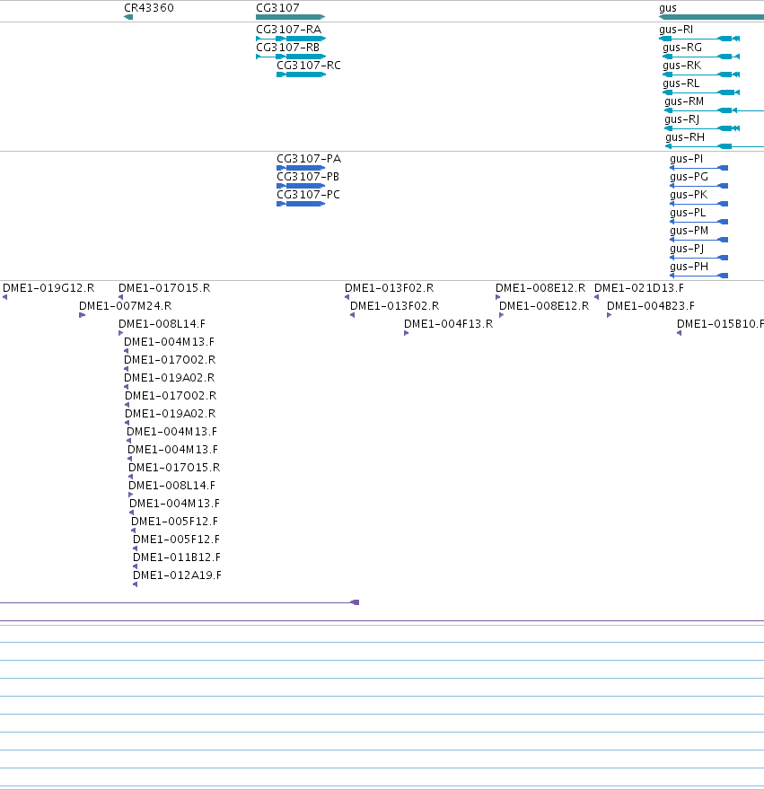
Task: Pick the CG3107-PC protein feature
Action: click(301, 204)
